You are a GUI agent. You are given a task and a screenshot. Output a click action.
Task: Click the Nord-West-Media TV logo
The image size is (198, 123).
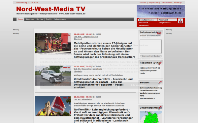point(51,10)
